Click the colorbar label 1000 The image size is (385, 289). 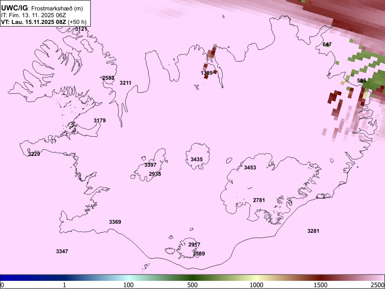point(256,285)
